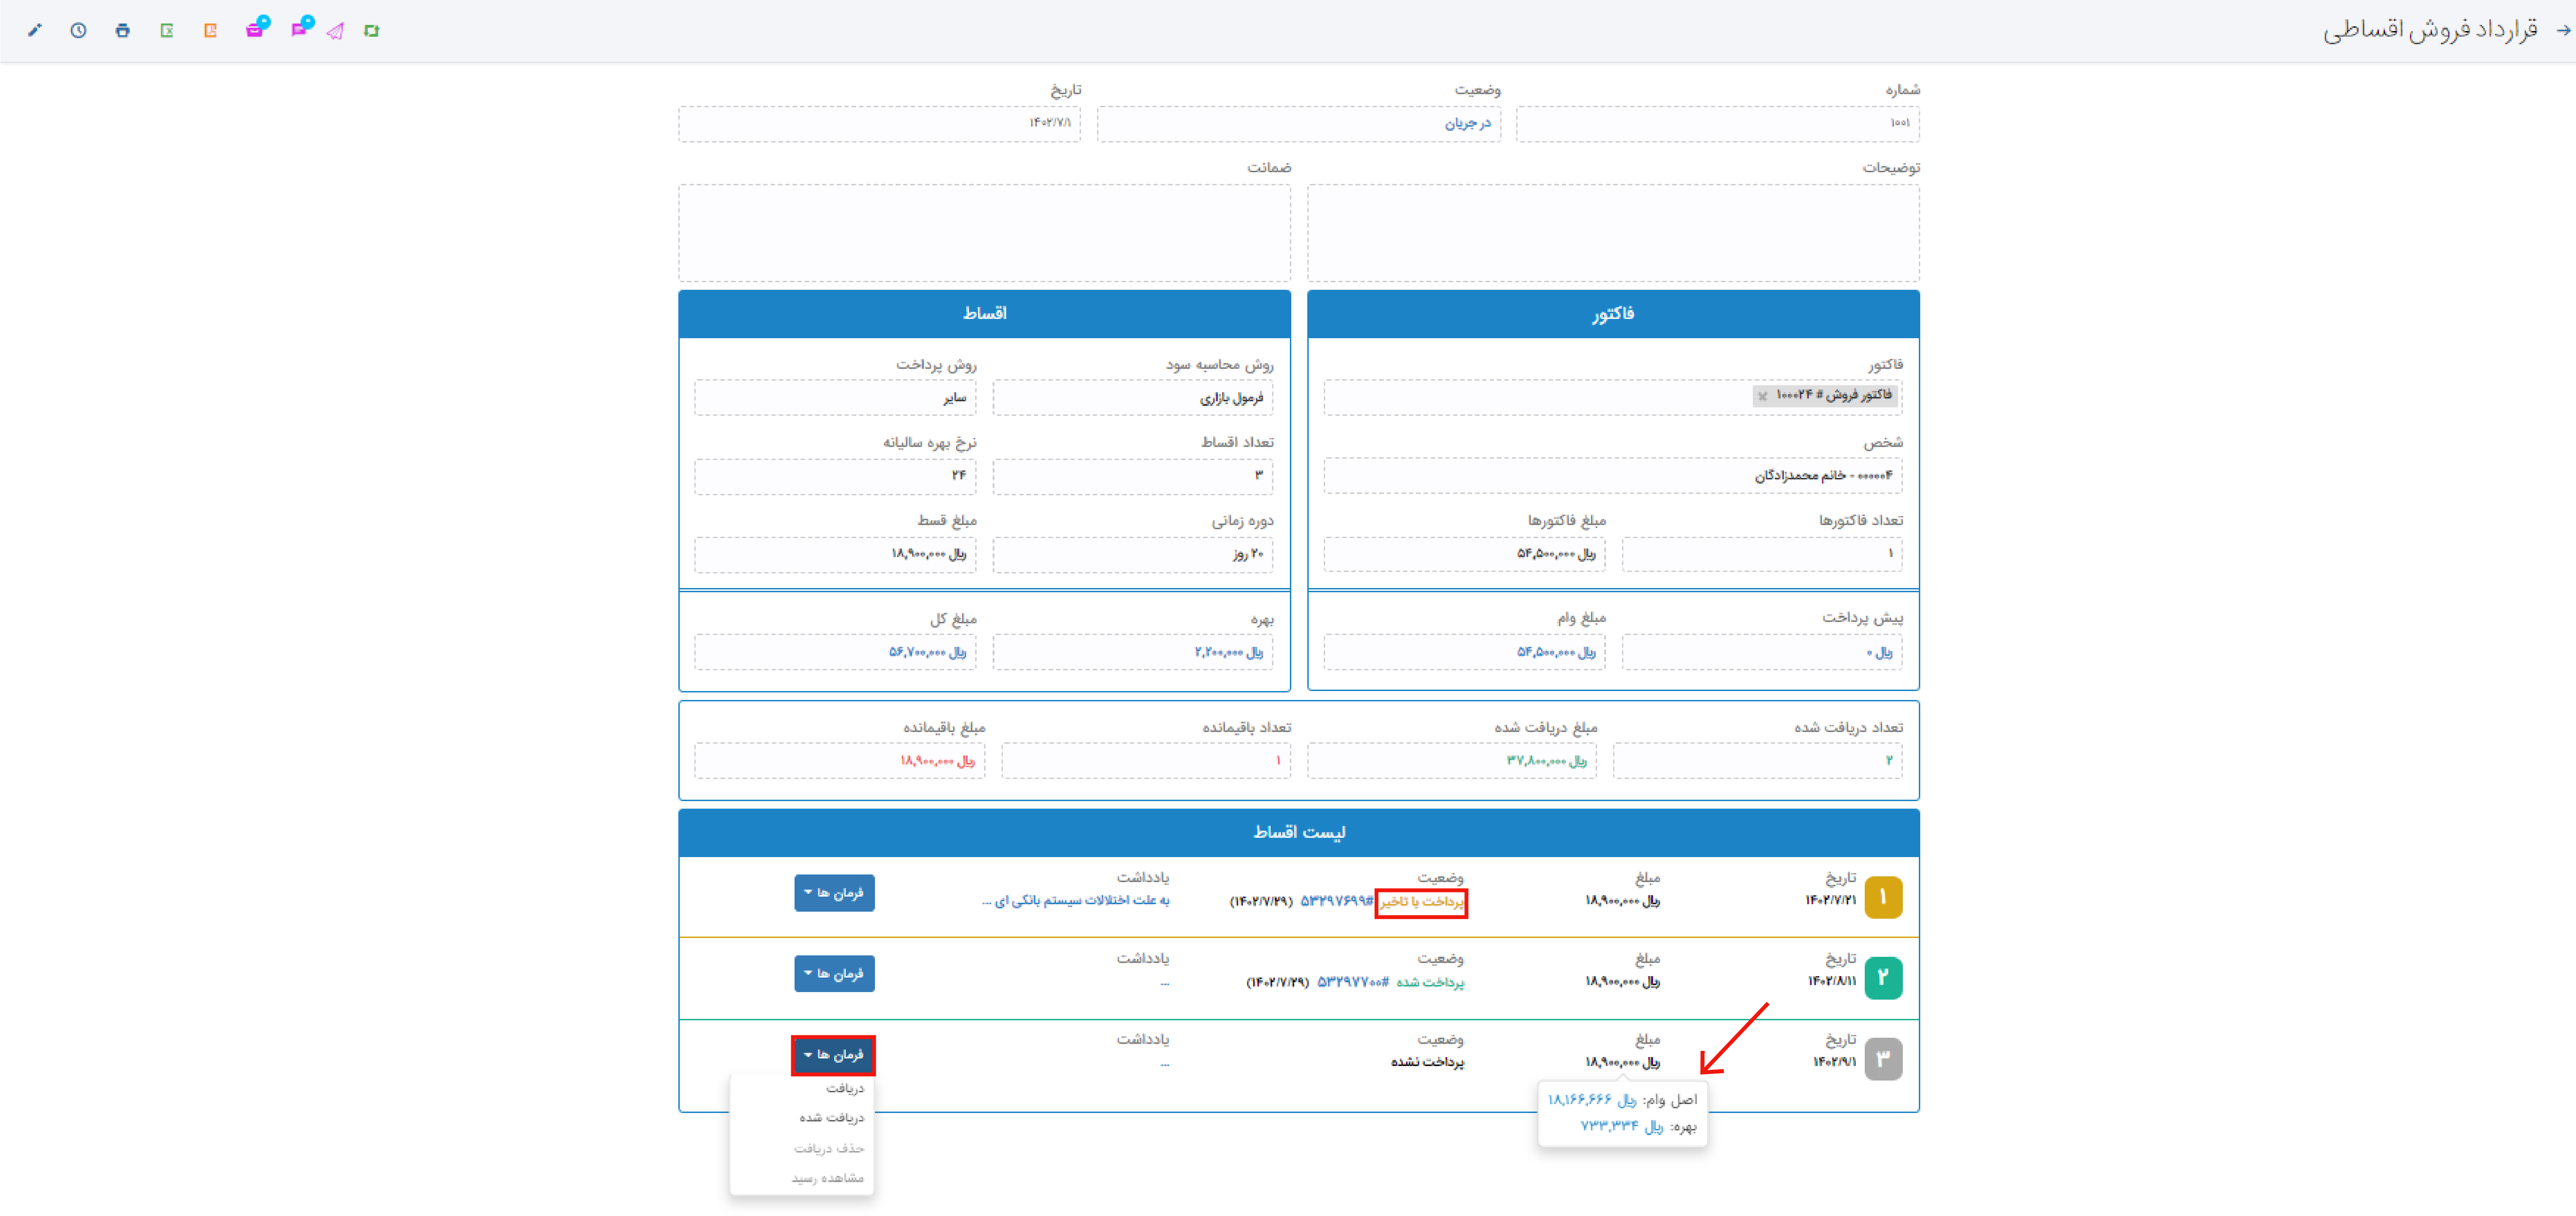
Task: Export with the green Excel icon
Action: (167, 30)
